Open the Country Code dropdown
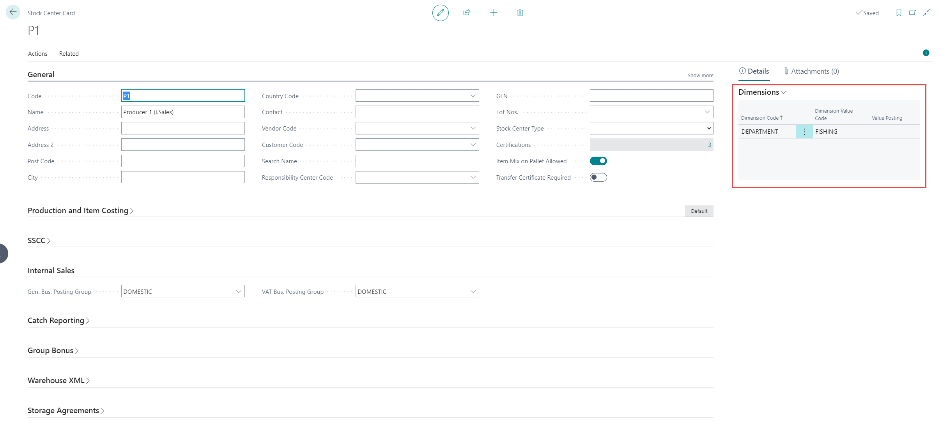The image size is (949, 431). [473, 96]
